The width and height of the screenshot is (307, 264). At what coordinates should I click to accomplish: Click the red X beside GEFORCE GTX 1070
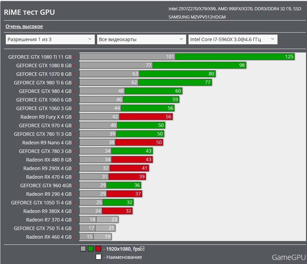(x=74, y=74)
